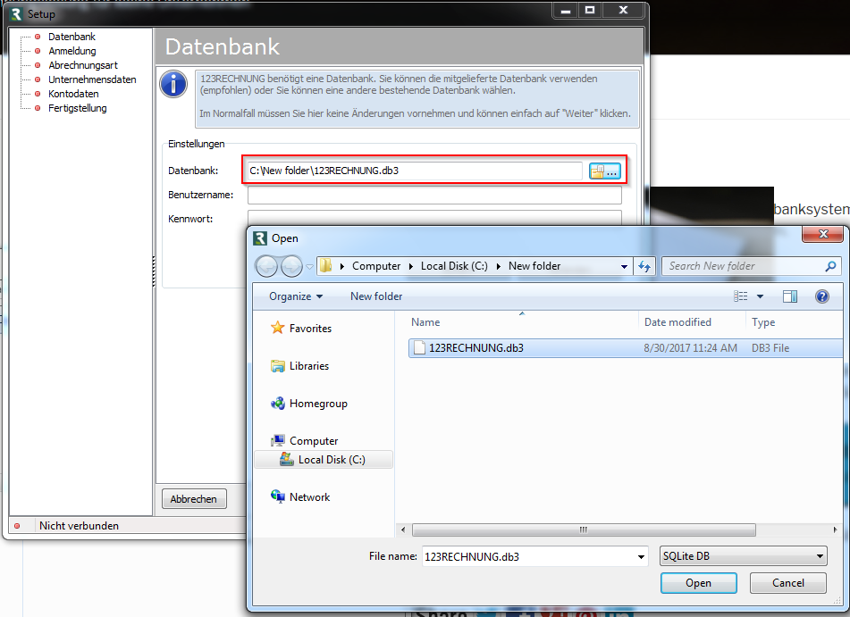Click the search magnifier icon
The height and width of the screenshot is (617, 850).
point(830,266)
